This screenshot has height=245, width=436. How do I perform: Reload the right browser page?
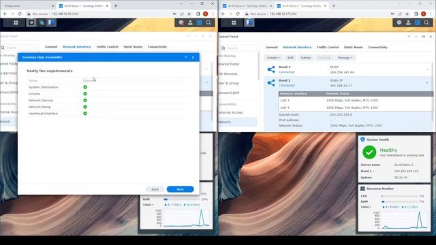(238, 14)
